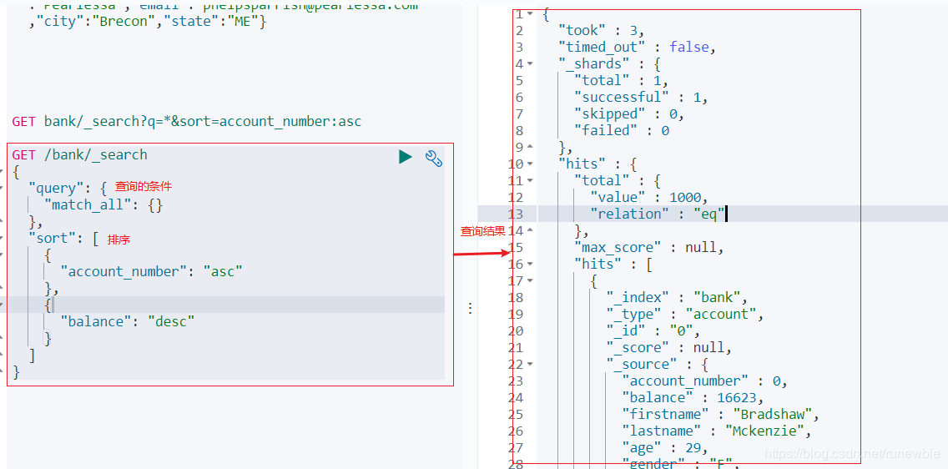The height and width of the screenshot is (469, 948).
Task: Place cursor on GET bank/_search?q=*&sort line
Action: point(187,122)
